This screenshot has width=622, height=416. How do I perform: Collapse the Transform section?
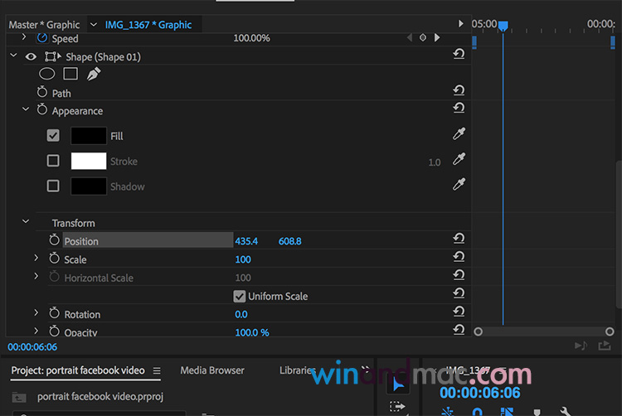pos(26,222)
